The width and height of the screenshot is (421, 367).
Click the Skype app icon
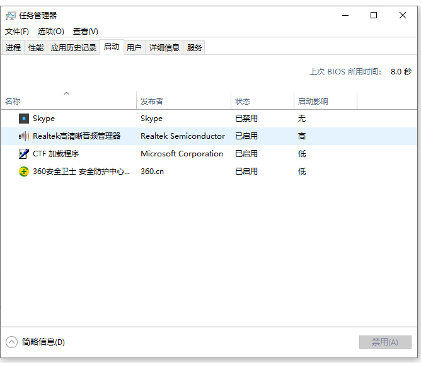coord(24,119)
